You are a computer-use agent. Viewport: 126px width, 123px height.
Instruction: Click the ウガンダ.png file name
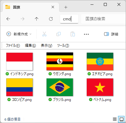62,74
